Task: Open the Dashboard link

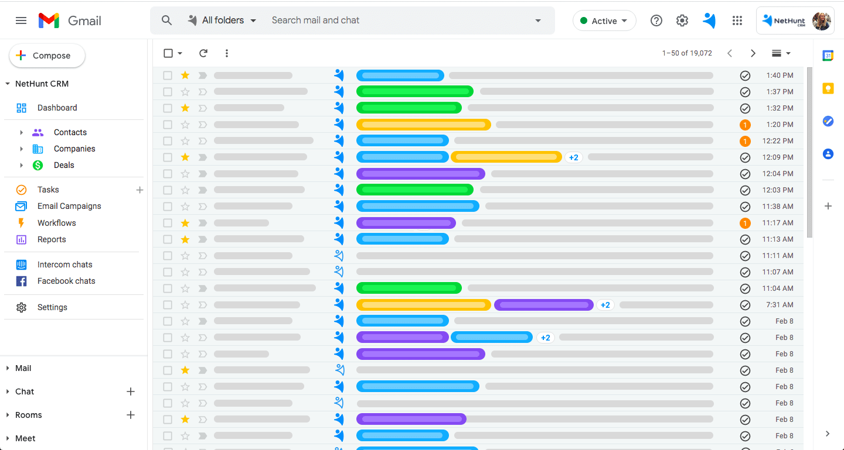Action: click(57, 108)
